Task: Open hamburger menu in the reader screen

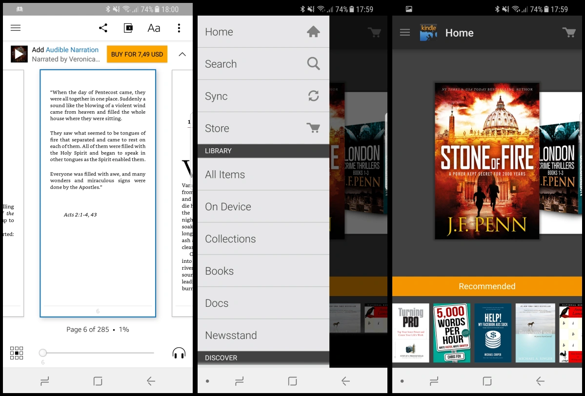Action: 16,28
